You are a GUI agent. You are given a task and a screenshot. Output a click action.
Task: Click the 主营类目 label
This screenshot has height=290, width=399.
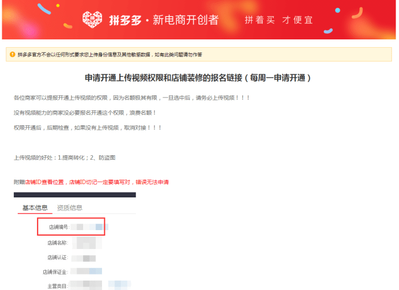(x=58, y=286)
